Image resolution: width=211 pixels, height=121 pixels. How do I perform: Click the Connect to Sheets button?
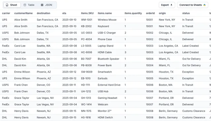click(193, 5)
